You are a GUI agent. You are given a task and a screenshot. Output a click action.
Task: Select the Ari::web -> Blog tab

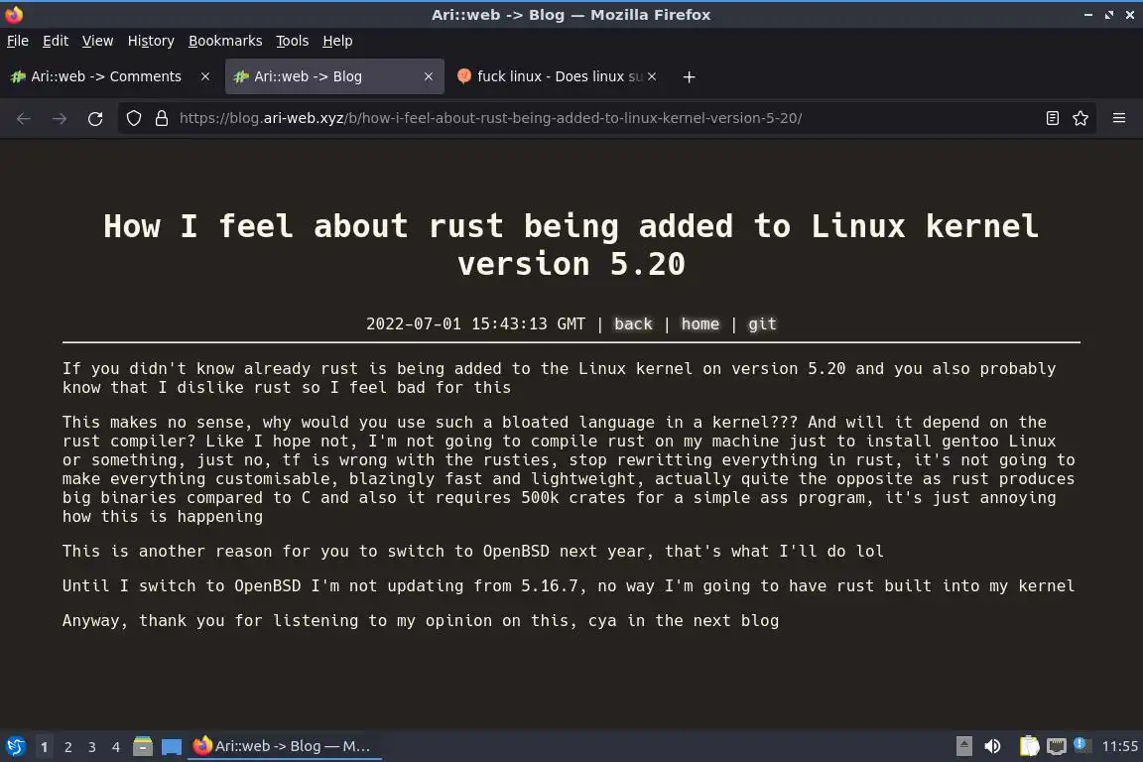point(334,76)
